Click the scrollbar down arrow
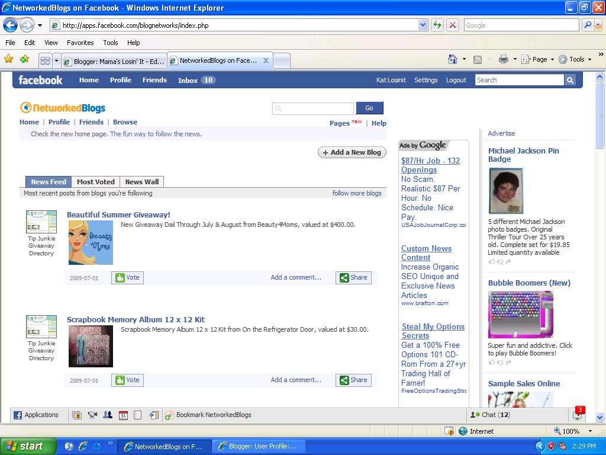Viewport: 606px width, 455px height. coord(599,417)
